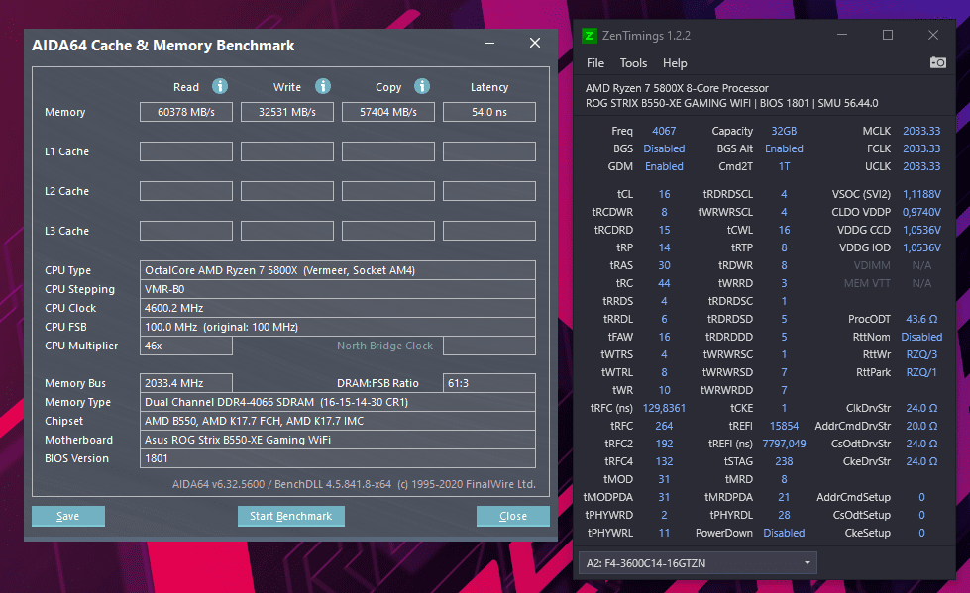Click the Memory Write value 32531 MB/s
Screen dimensions: 970x593
coord(287,112)
